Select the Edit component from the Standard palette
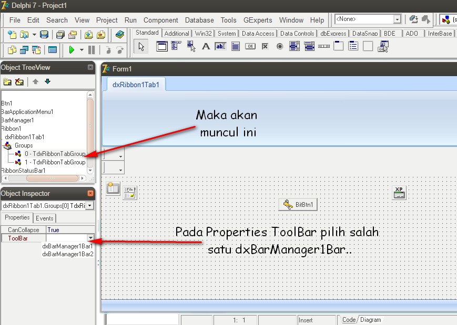Image resolution: width=457 pixels, height=325 pixels. point(221,46)
